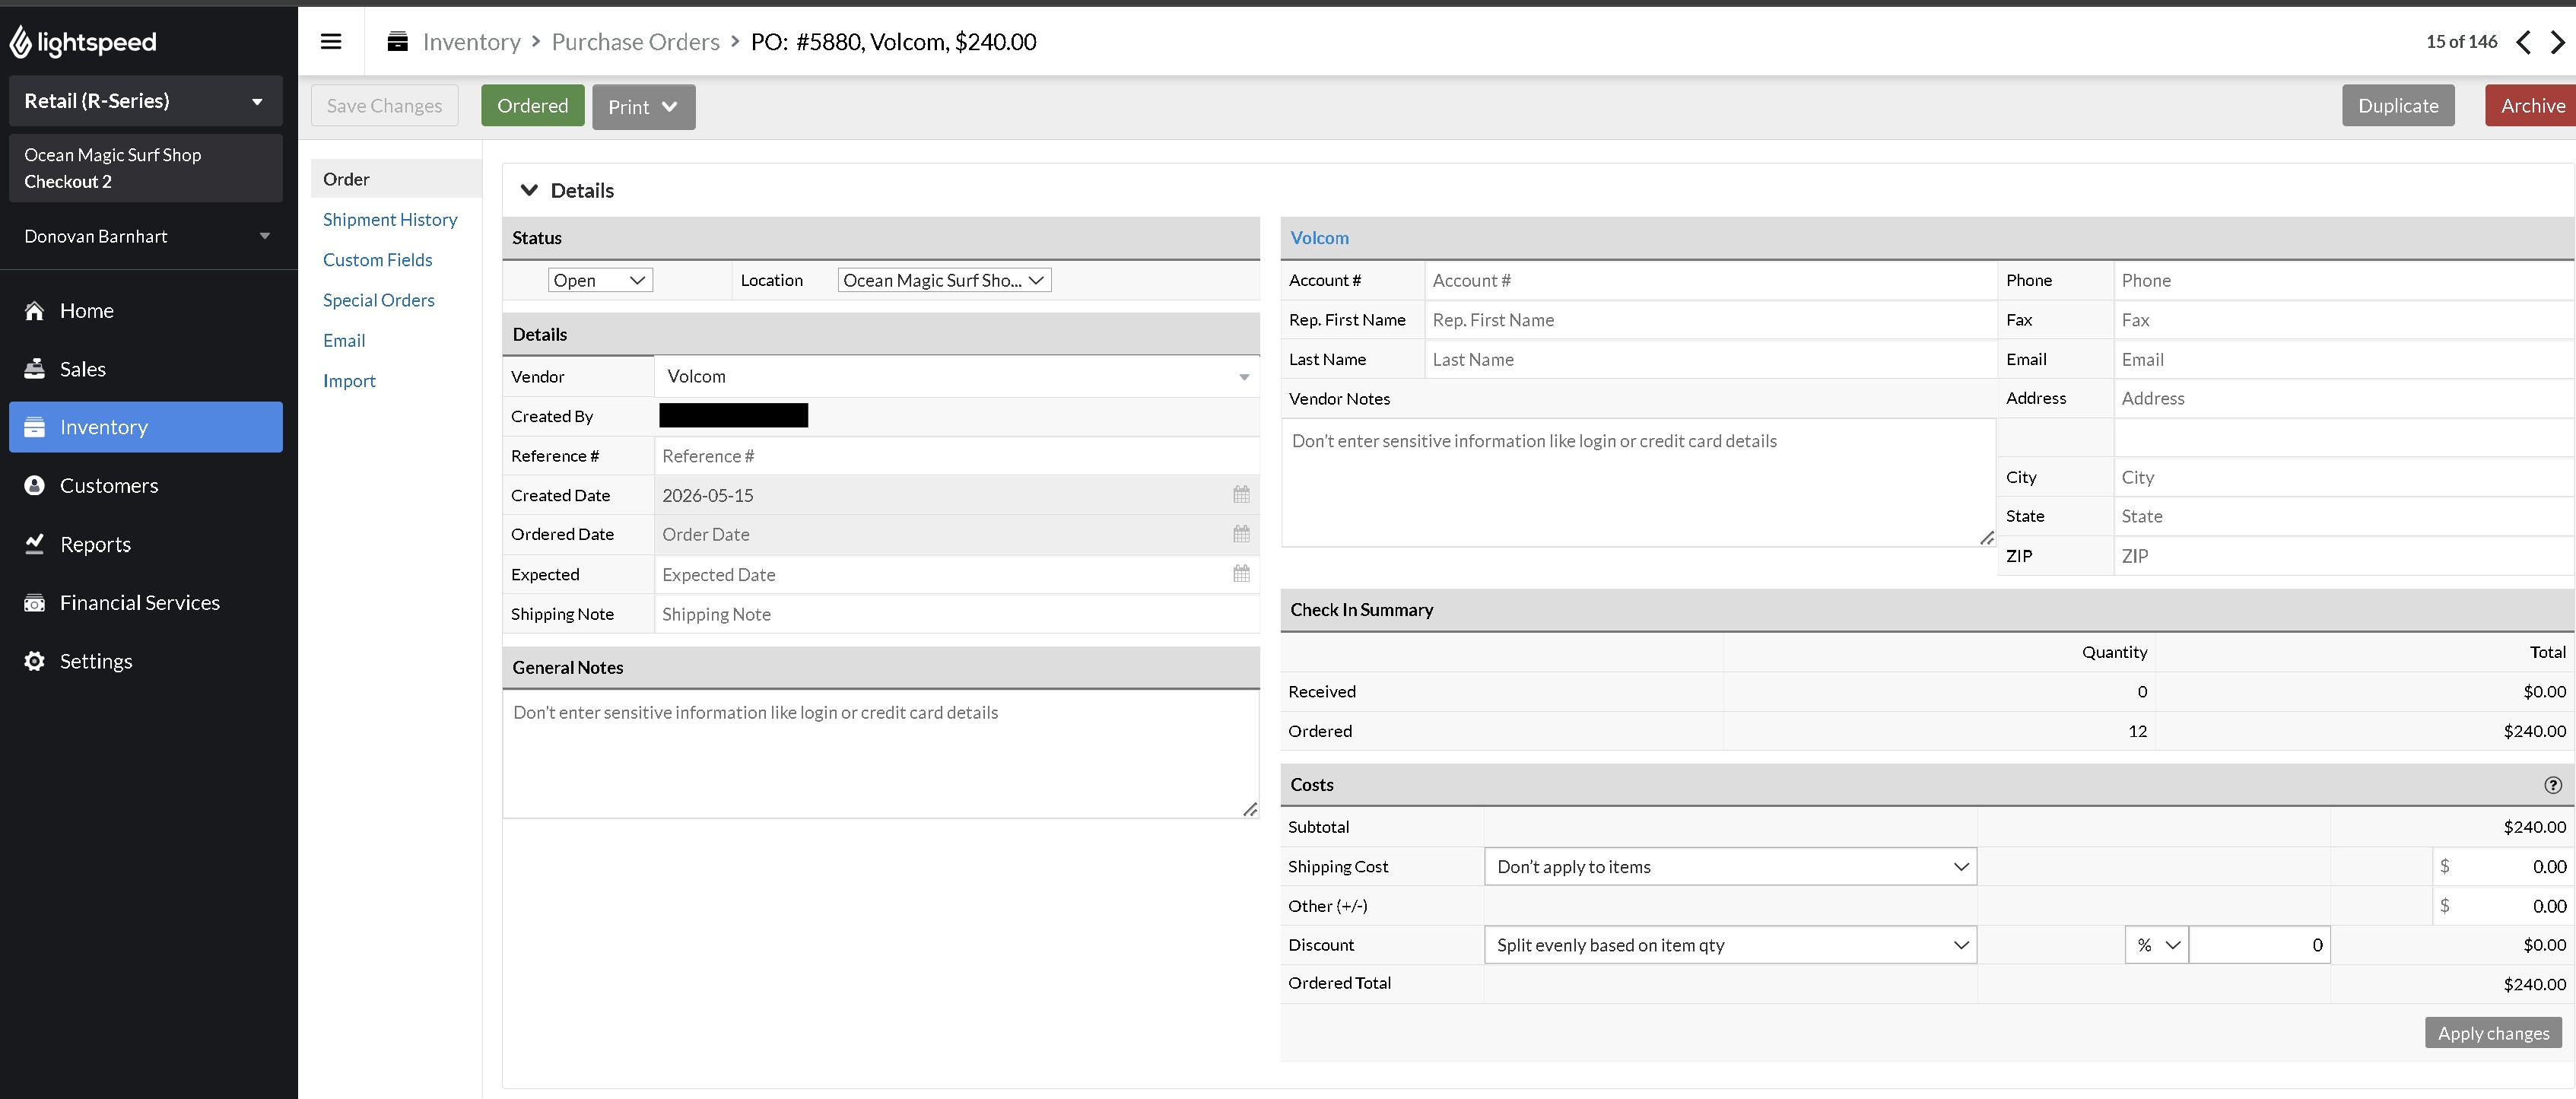2576x1099 pixels.
Task: Click the Shipping Note input field
Action: pos(957,614)
